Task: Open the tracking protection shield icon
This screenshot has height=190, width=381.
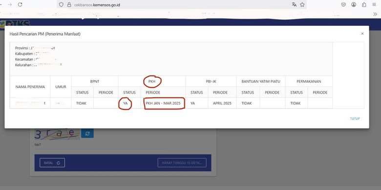Action: tap(61, 4)
